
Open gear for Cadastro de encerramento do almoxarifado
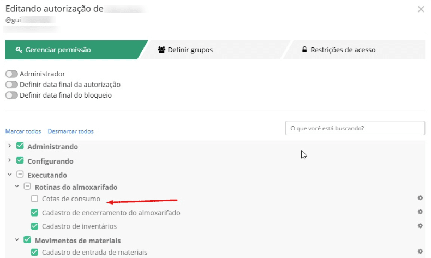(x=420, y=212)
